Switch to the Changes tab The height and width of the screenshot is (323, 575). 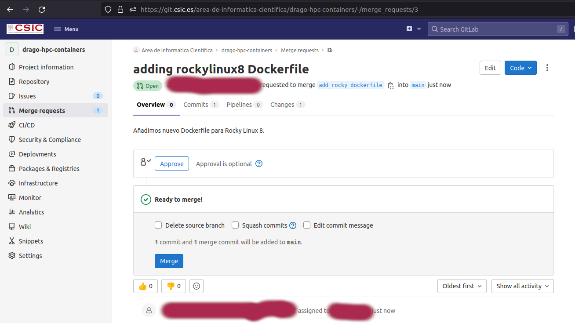point(287,105)
